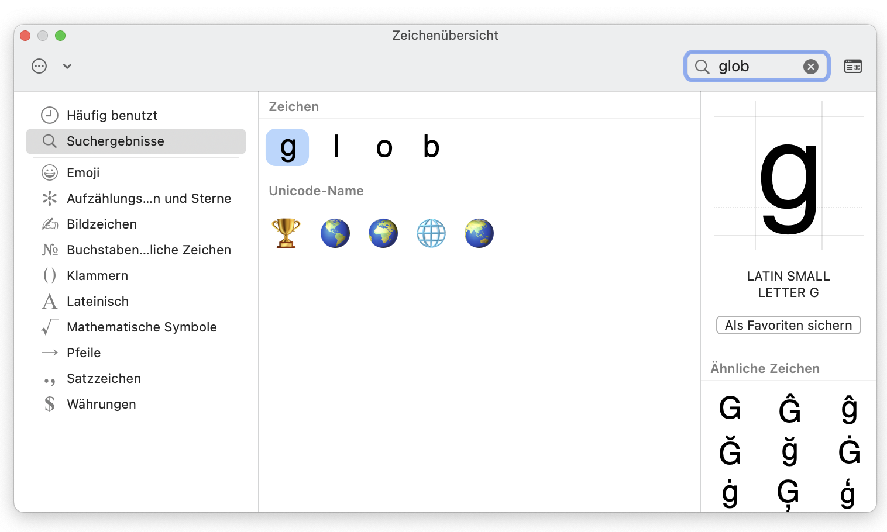Screen dimensions: 887x532
Task: Show the keyboard viewer icon top right
Action: (x=853, y=65)
